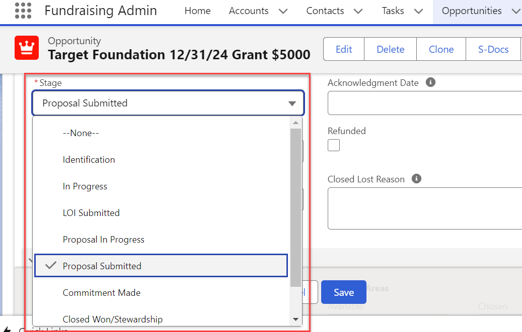Check the Refunded checkbox
The width and height of the screenshot is (522, 332).
click(333, 145)
